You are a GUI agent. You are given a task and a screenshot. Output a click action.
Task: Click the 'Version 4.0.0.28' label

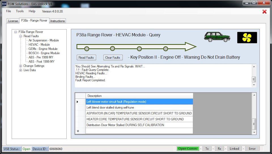(x=52, y=11)
